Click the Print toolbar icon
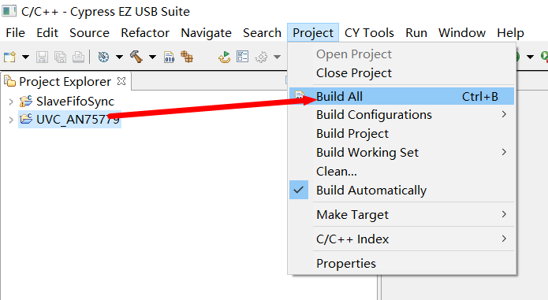The height and width of the screenshot is (300, 548). [x=78, y=57]
